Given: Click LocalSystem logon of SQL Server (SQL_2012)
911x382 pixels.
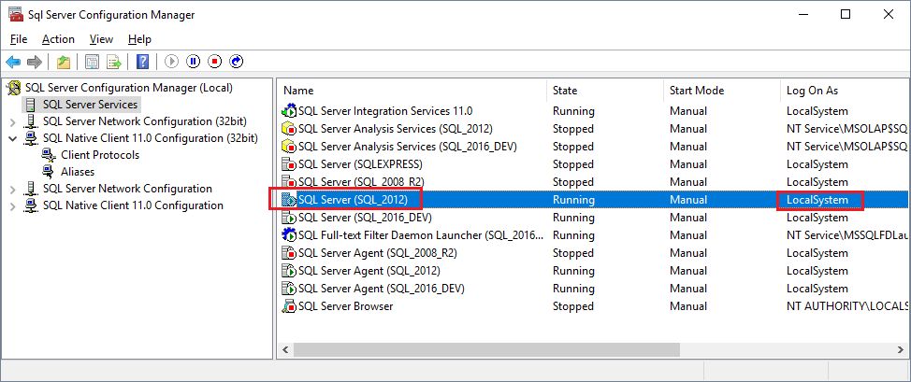Looking at the screenshot, I should [817, 200].
